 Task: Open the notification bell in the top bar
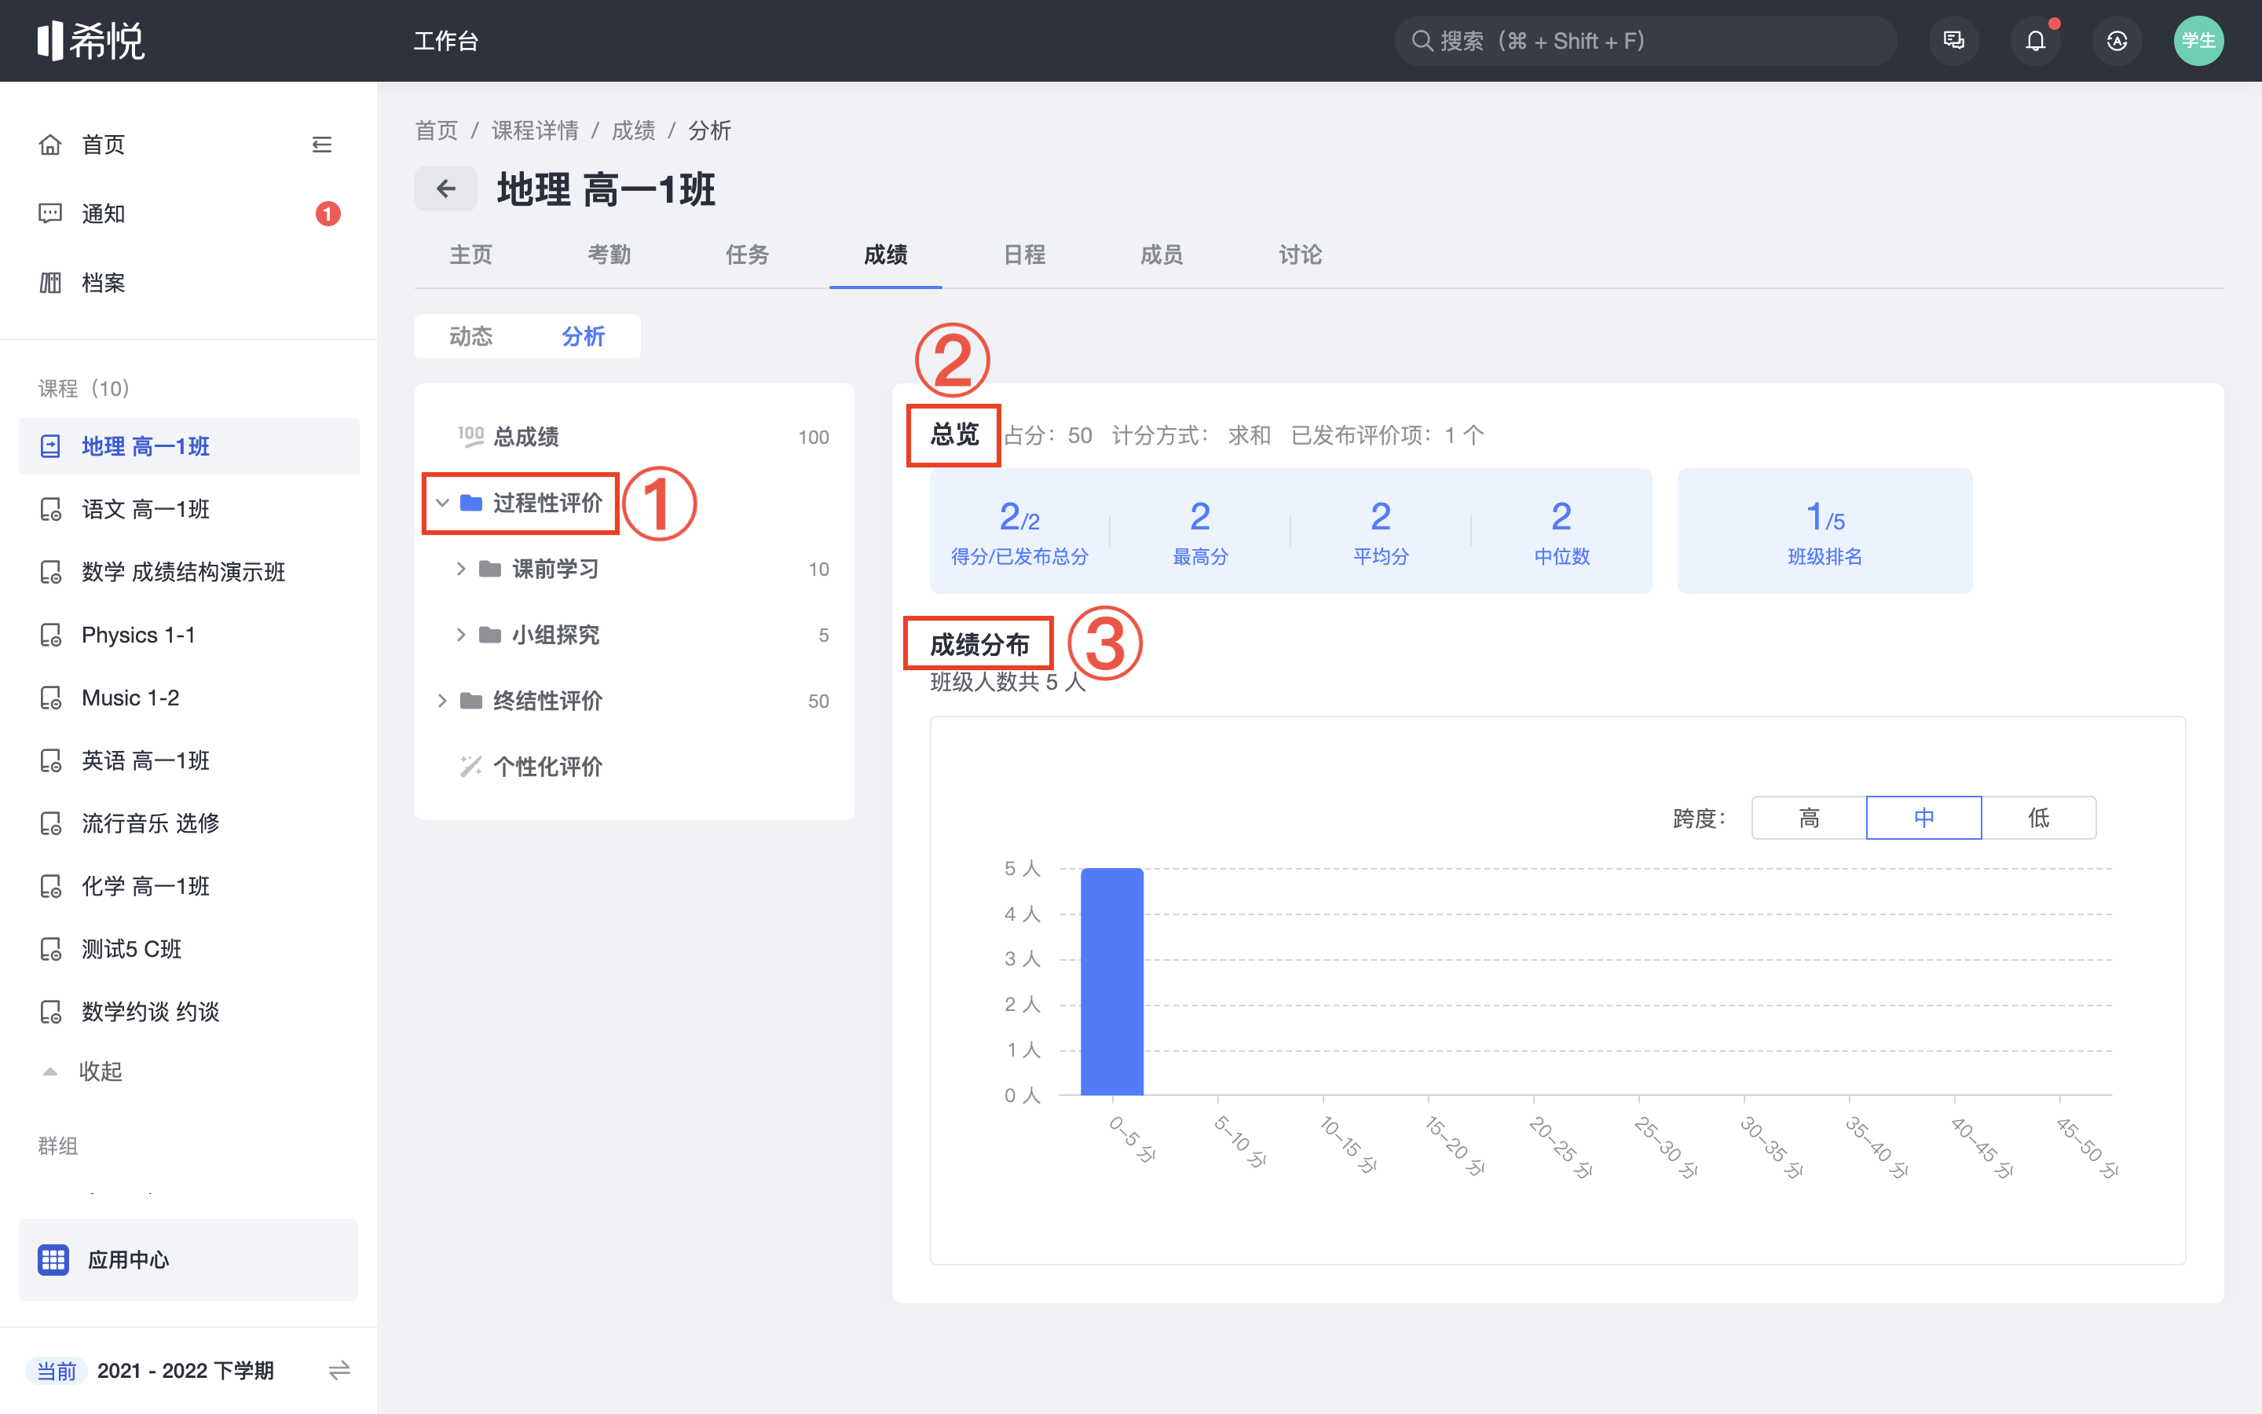[x=2035, y=41]
